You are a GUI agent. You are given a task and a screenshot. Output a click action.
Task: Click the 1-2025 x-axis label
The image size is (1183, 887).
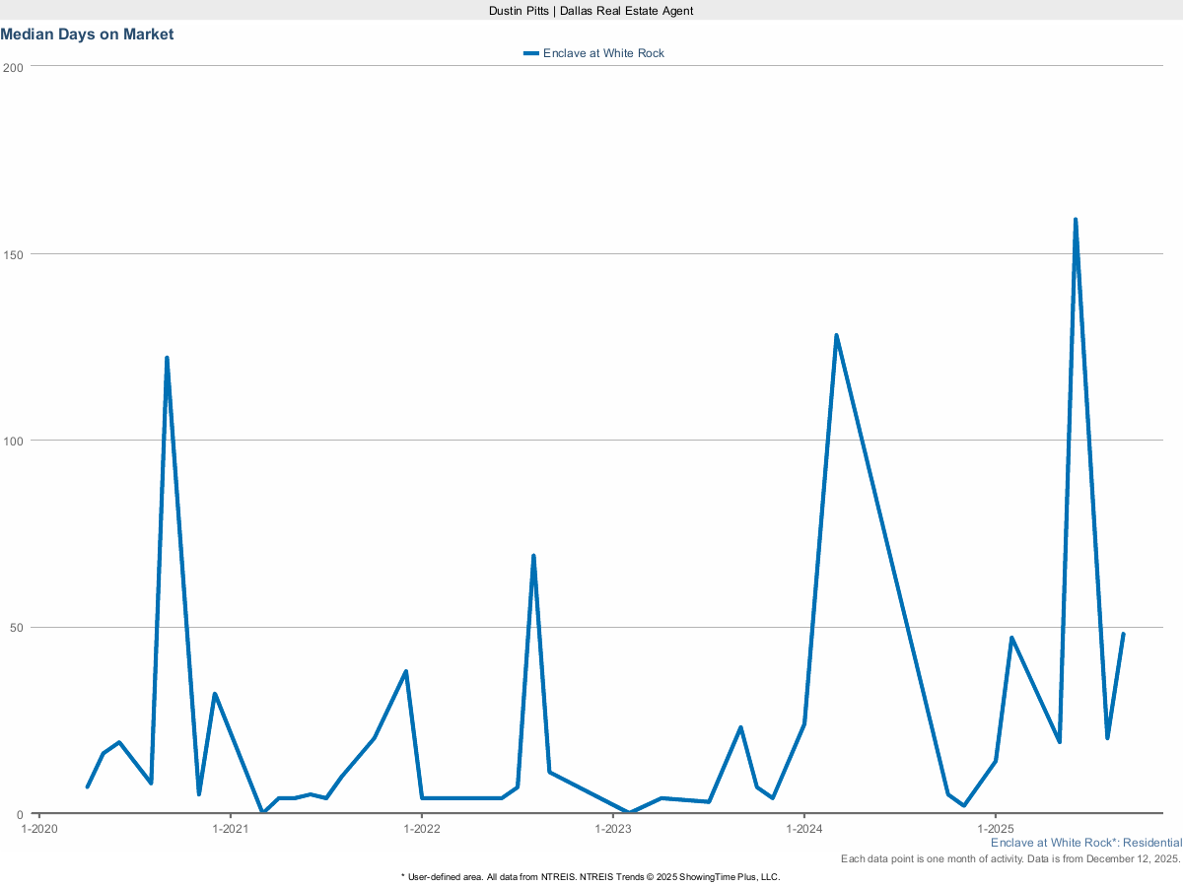pyautogui.click(x=996, y=829)
